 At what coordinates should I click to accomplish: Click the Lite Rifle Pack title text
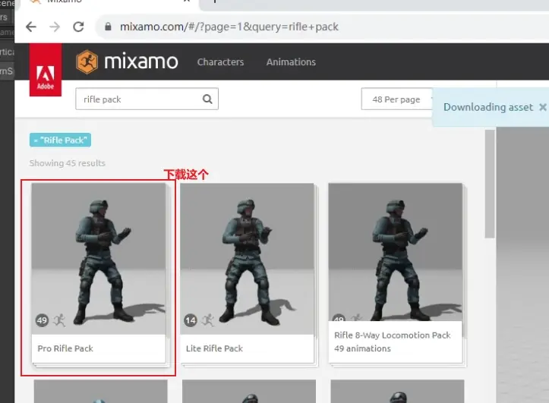point(214,348)
